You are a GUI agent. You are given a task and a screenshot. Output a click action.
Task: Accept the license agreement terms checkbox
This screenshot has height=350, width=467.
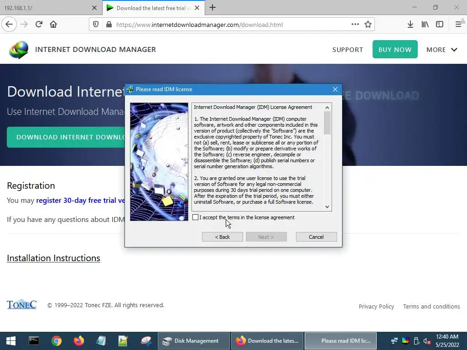click(195, 217)
